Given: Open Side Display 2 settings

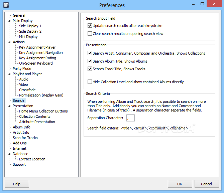Looking at the screenshot, I should point(30,31).
